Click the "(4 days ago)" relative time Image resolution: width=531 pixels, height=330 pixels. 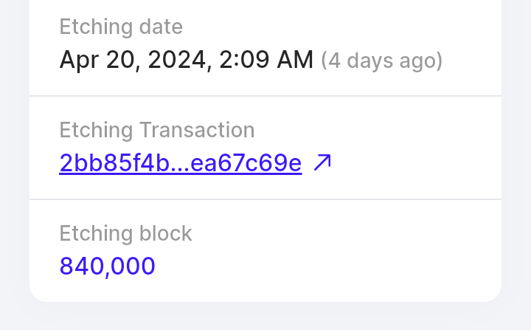tap(381, 60)
